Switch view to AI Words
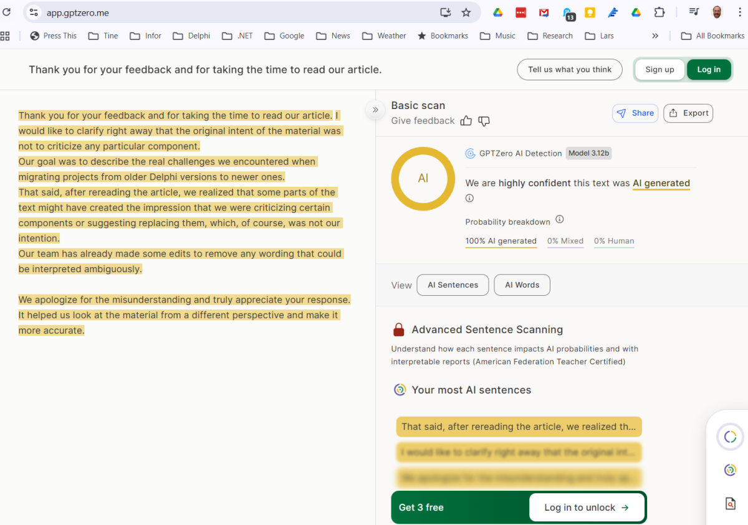Viewport: 748px width, 525px height. point(522,285)
